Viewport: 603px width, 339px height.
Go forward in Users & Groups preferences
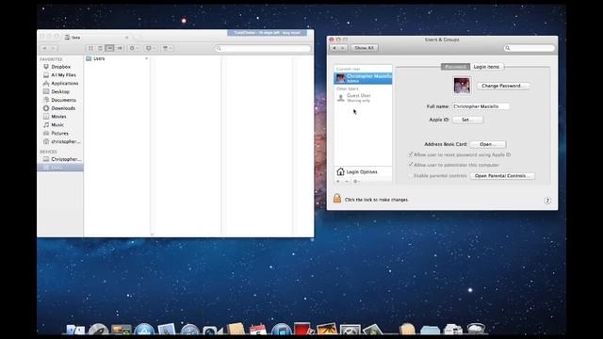click(x=343, y=48)
